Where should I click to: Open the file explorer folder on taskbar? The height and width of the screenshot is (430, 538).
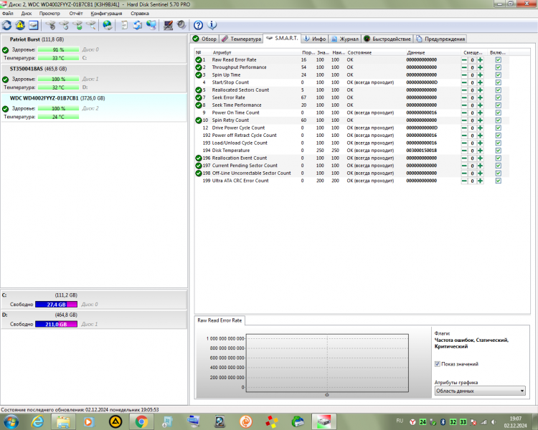point(63,421)
